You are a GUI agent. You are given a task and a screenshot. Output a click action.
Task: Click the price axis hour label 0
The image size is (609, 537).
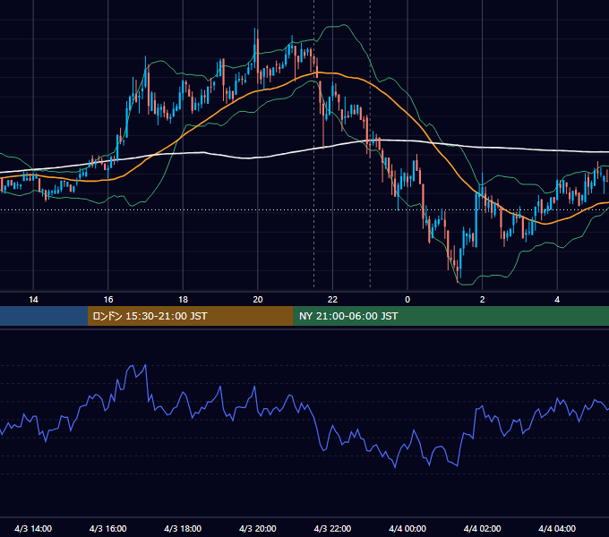[407, 300]
